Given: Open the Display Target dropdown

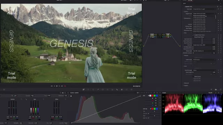Looking at the screenshot, I should click(x=204, y=51).
